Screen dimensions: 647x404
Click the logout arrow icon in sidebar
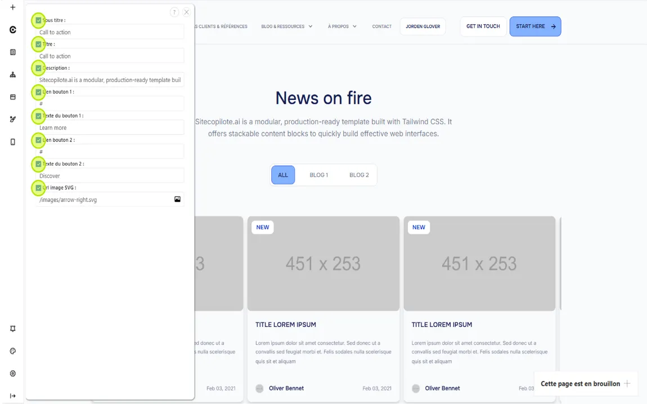12,396
